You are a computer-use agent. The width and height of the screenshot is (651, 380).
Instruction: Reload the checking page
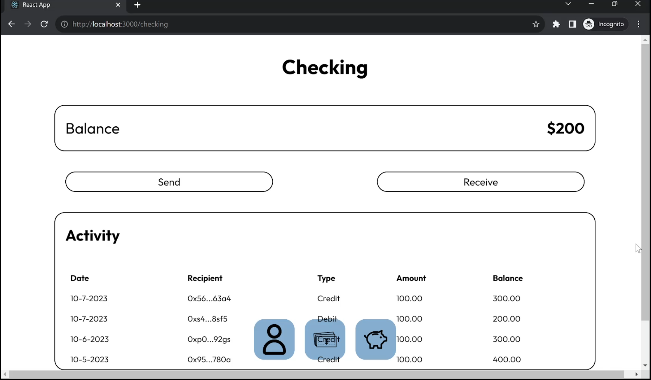(x=44, y=24)
